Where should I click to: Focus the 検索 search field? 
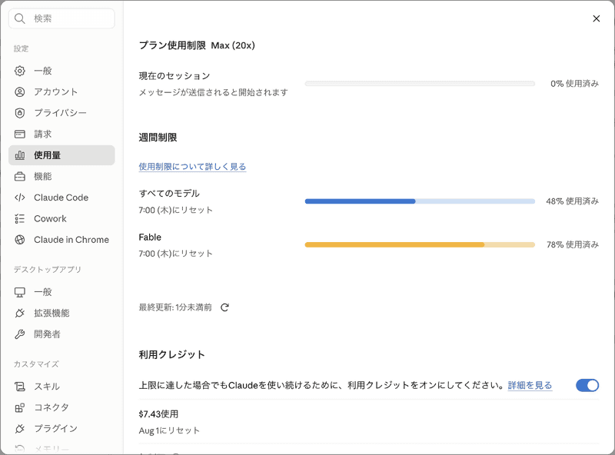click(61, 18)
